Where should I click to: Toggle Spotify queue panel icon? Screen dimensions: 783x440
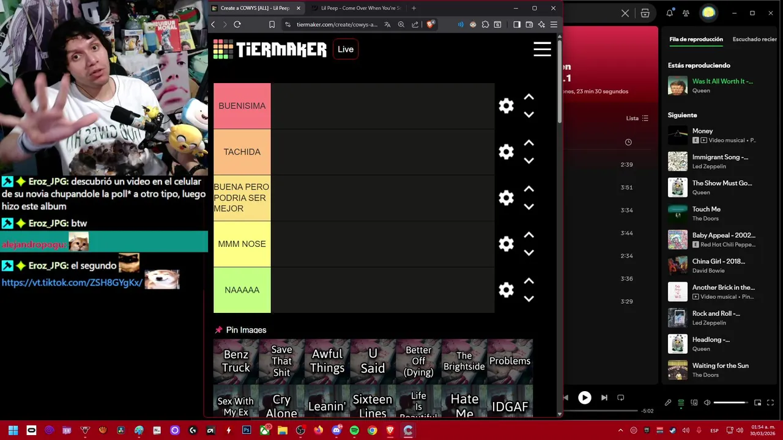pos(681,403)
